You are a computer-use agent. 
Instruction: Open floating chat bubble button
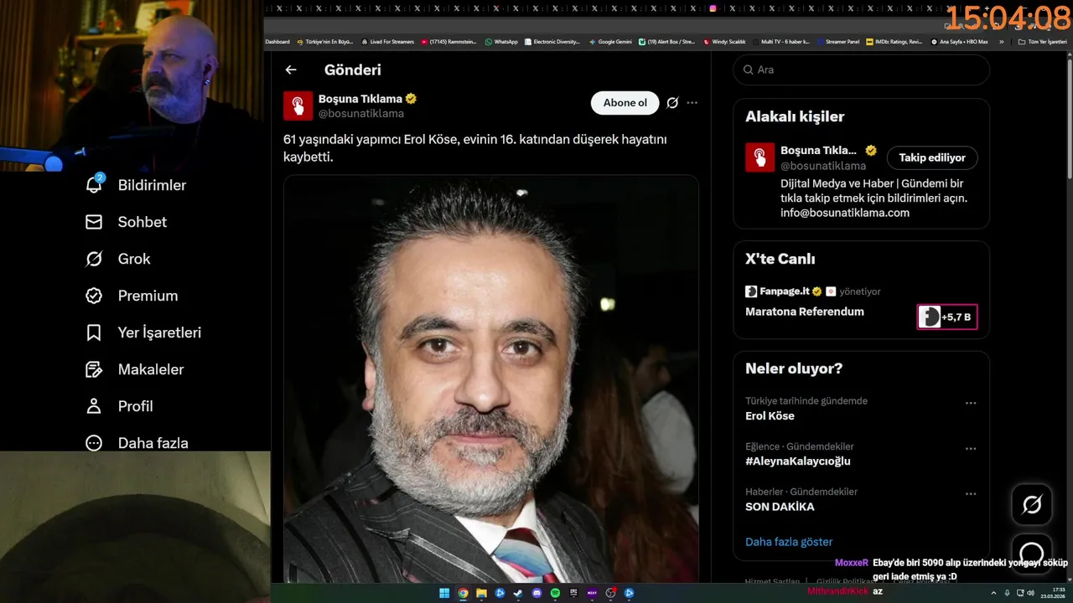(x=1032, y=553)
